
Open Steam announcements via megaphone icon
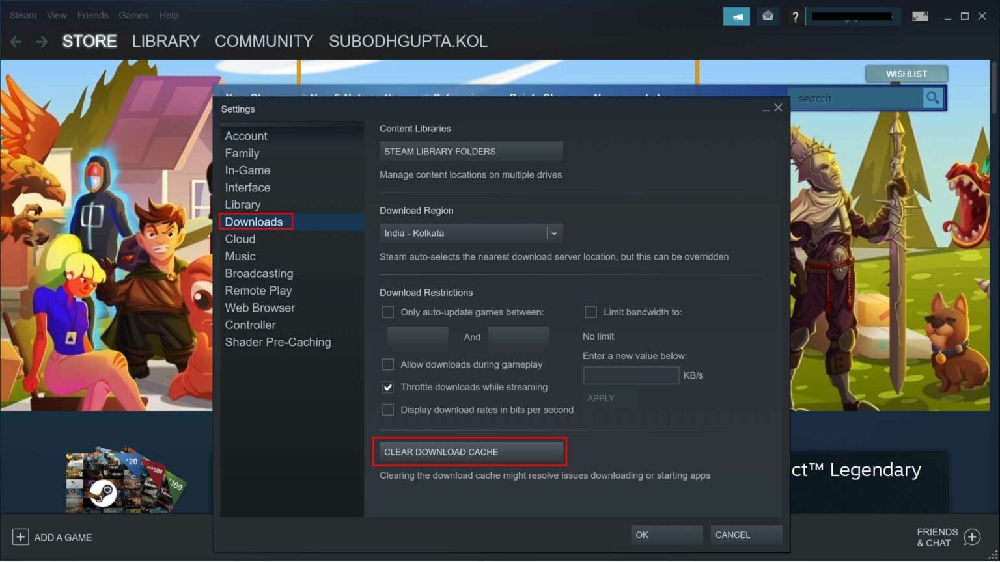[736, 16]
